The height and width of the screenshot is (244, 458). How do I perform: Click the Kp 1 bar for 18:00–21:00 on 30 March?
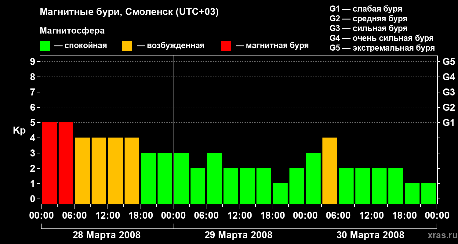[412, 193]
